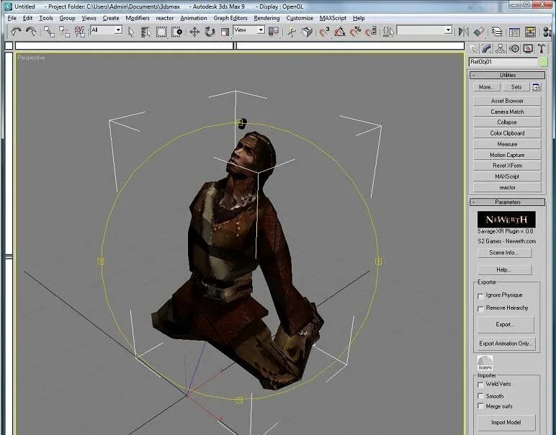Click the RefObj01 object name field
This screenshot has width=556, height=435.
coord(503,62)
